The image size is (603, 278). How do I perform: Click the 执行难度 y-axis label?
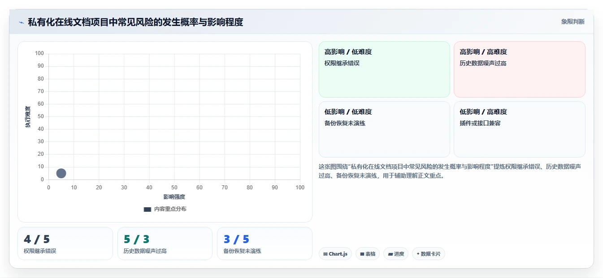(28, 117)
